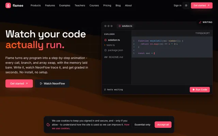
Task: Click Watch NeonFlow button
Action: coord(52,84)
